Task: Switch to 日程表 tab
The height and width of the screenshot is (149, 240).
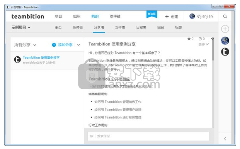Action: [x=141, y=27]
